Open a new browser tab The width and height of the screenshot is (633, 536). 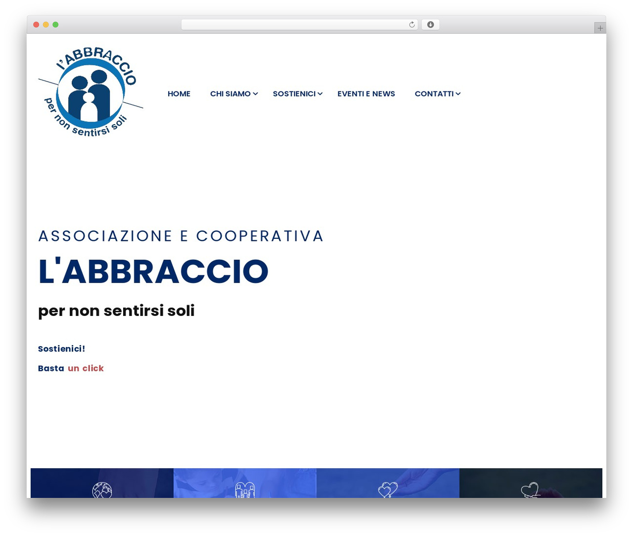click(600, 28)
